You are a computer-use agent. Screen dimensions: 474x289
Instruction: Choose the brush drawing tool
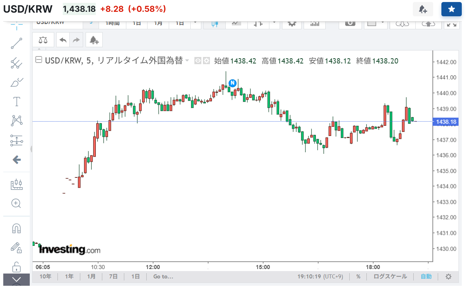click(16, 83)
